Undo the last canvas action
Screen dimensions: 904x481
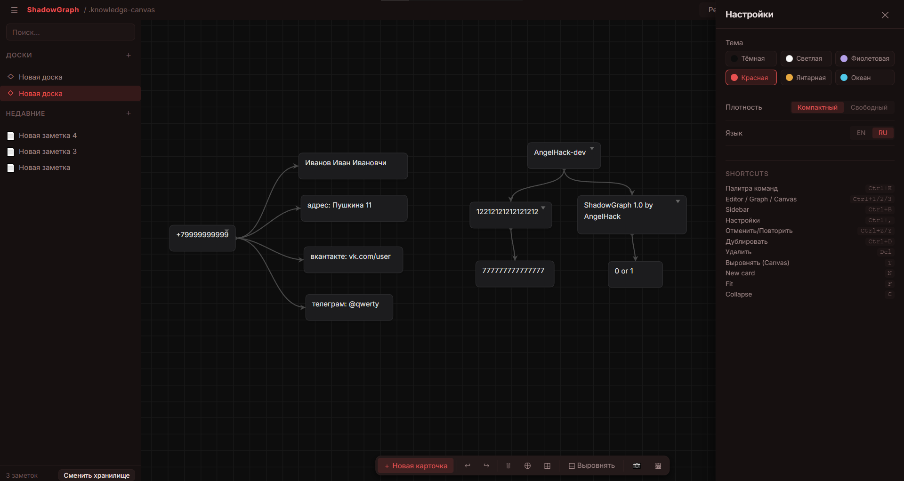coord(468,465)
